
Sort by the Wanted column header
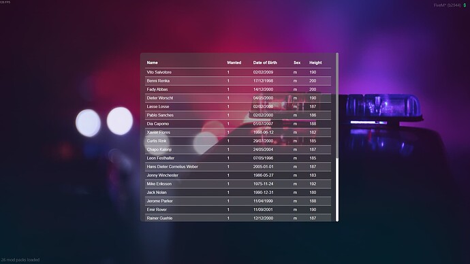coord(234,63)
